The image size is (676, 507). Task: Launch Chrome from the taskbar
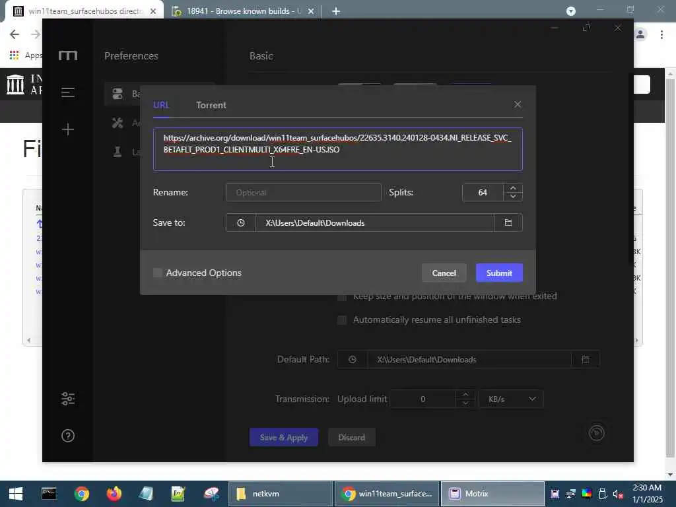pyautogui.click(x=81, y=494)
